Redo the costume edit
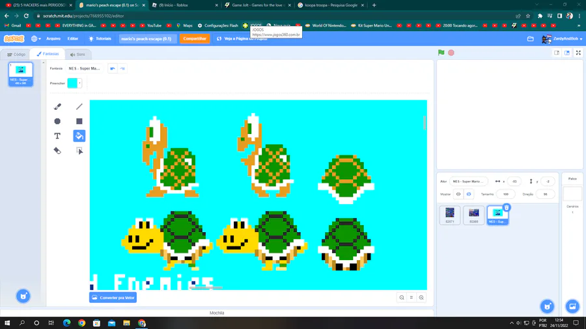The width and height of the screenshot is (586, 329). 122,69
